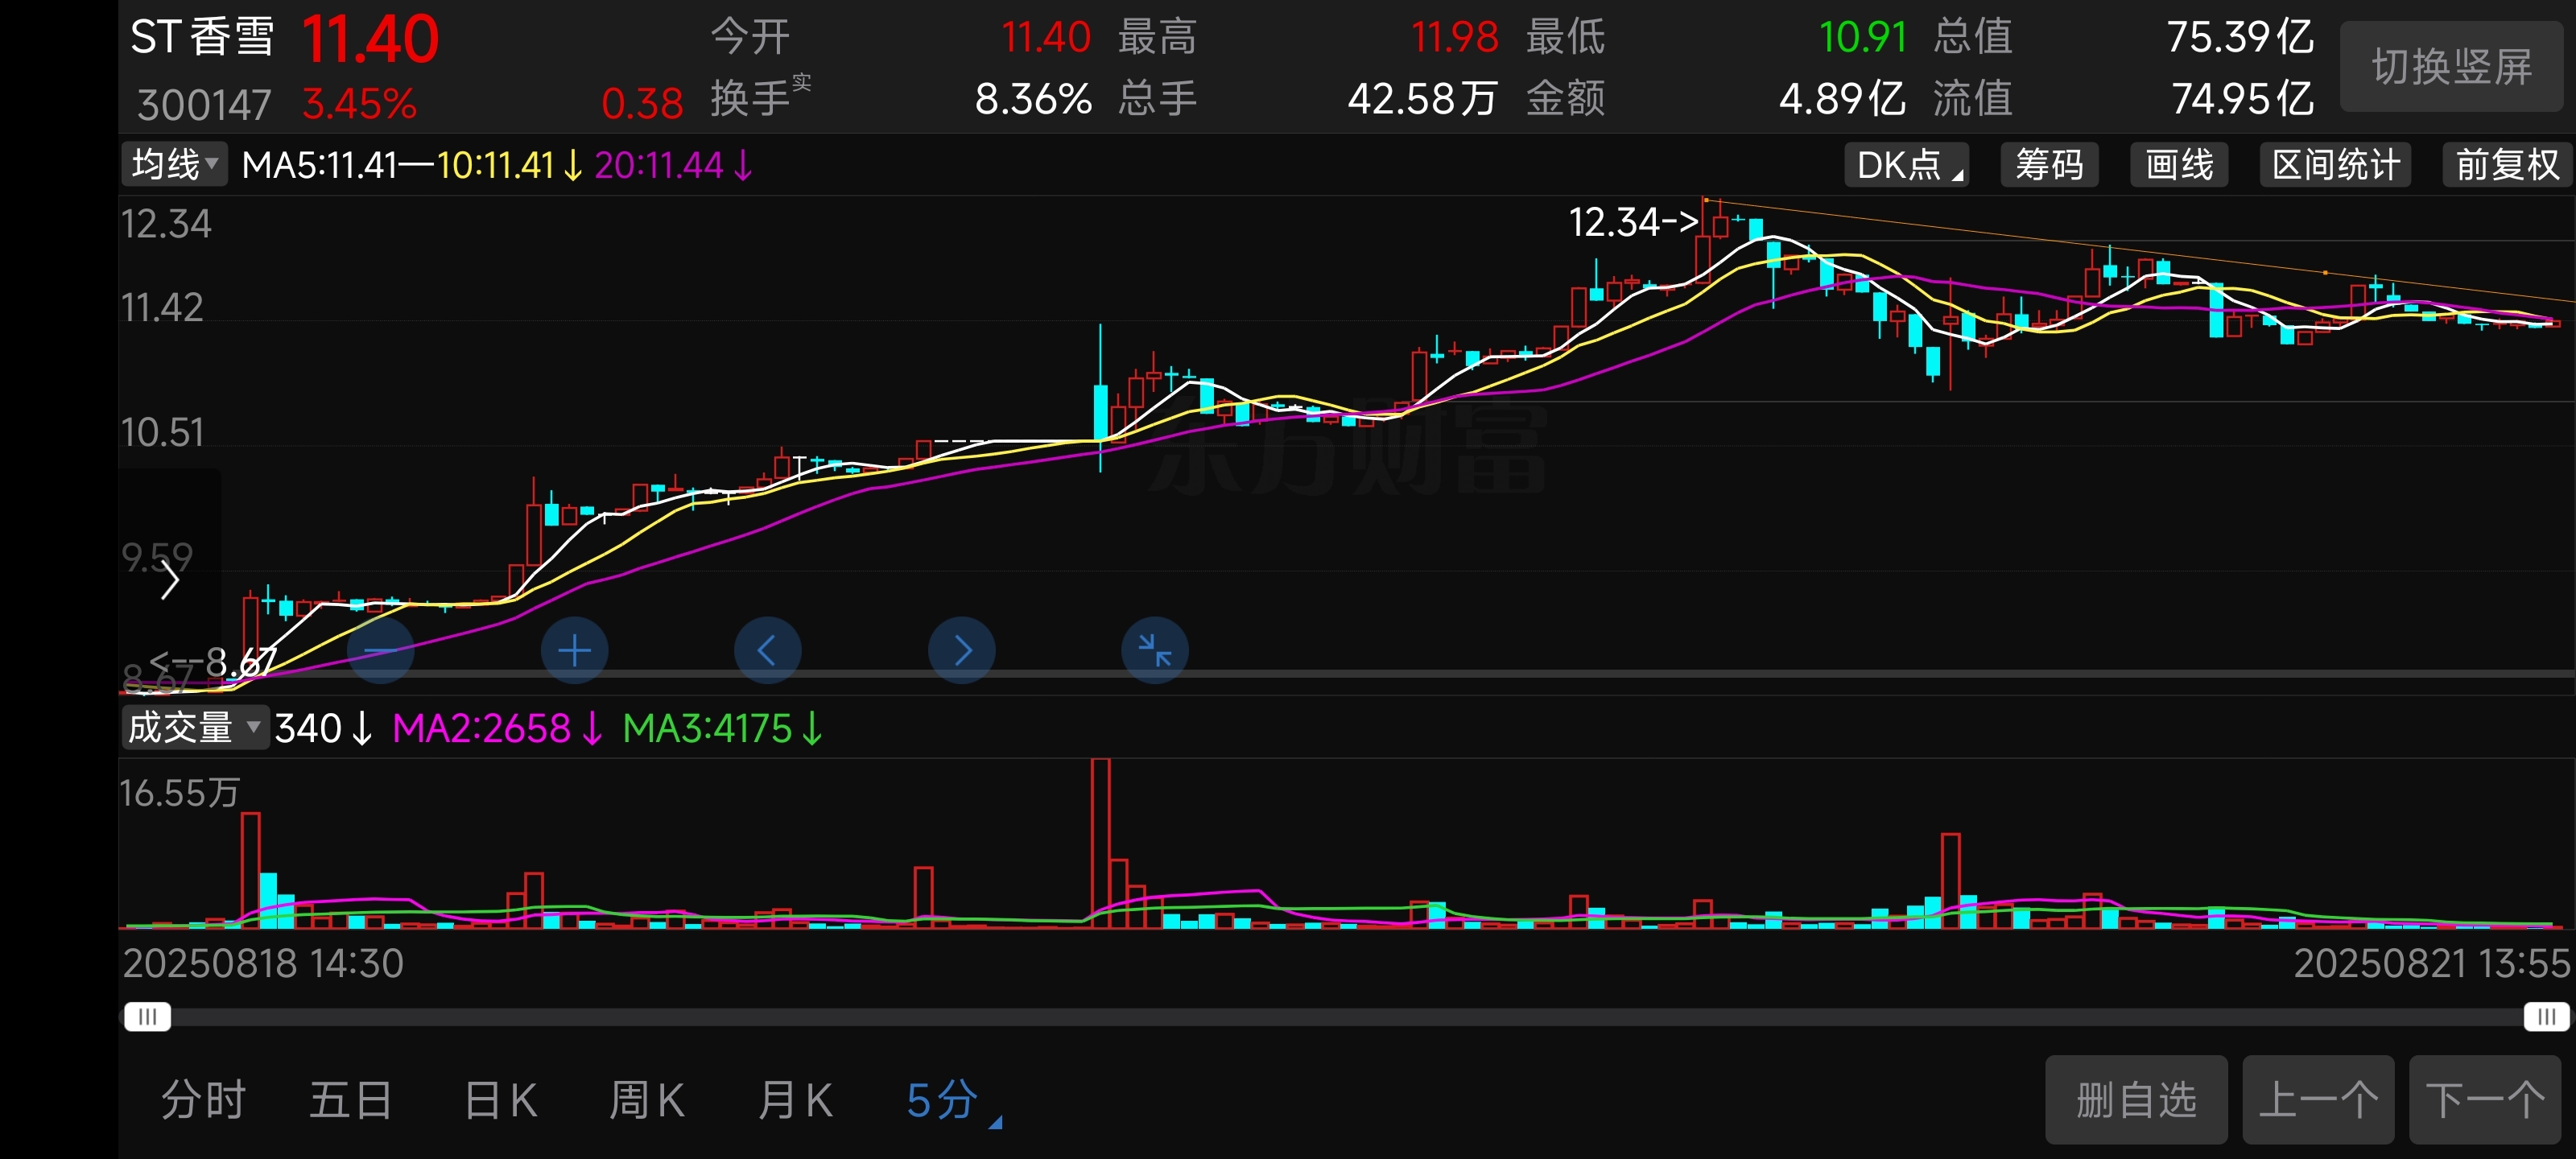
Task: Open the 均线 indicator dropdown
Action: click(175, 165)
